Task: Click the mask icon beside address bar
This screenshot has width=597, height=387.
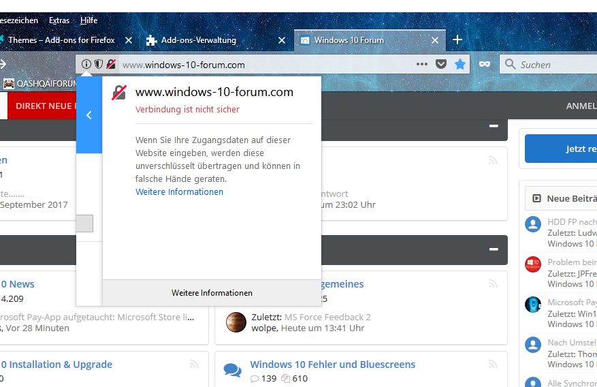Action: pyautogui.click(x=484, y=64)
